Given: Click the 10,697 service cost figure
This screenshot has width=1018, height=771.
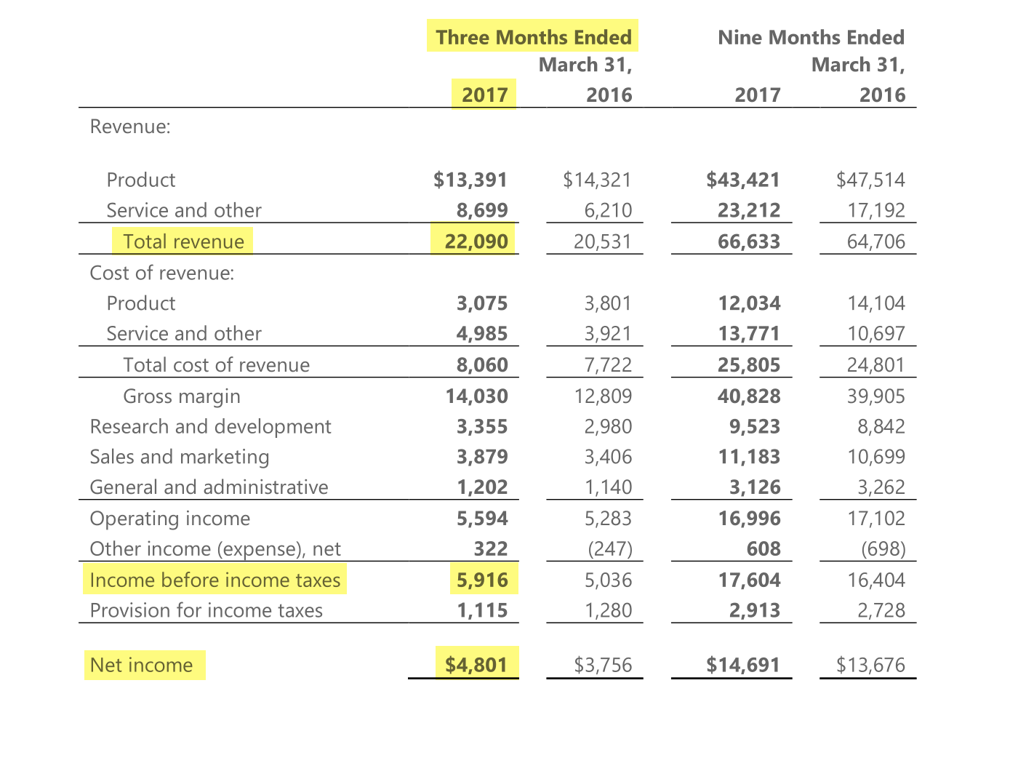Looking at the screenshot, I should pyautogui.click(x=876, y=333).
